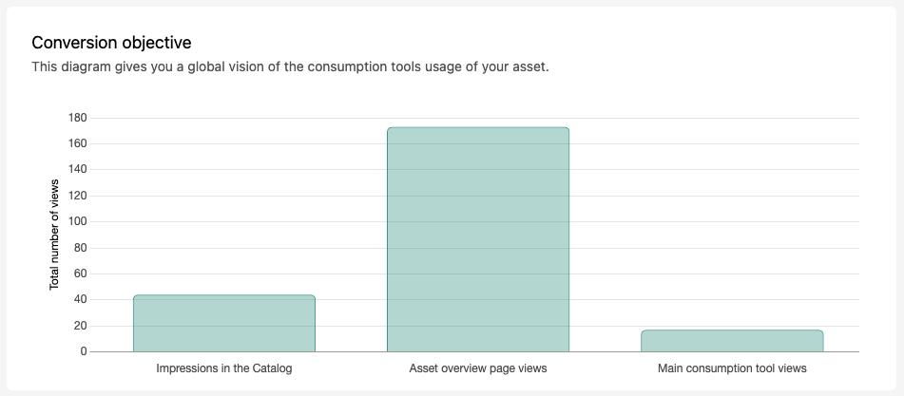Click the 140 y-axis tick label
Screen dimensions: 904x396
pyautogui.click(x=77, y=170)
